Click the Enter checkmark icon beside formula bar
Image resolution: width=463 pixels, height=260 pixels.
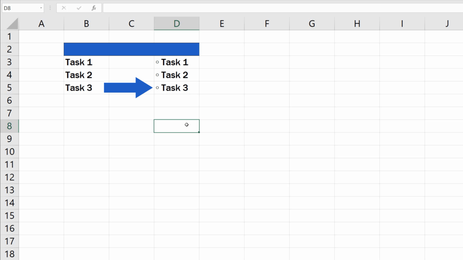(79, 8)
